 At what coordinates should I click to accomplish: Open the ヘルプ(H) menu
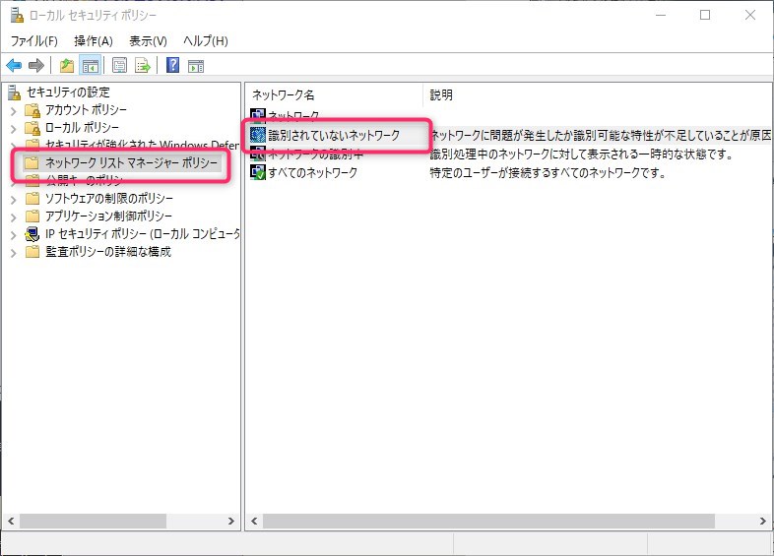coord(206,41)
